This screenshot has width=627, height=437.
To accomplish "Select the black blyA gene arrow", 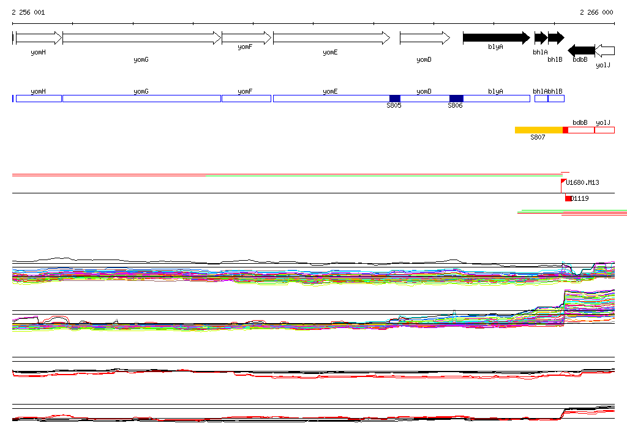I will coord(497,38).
